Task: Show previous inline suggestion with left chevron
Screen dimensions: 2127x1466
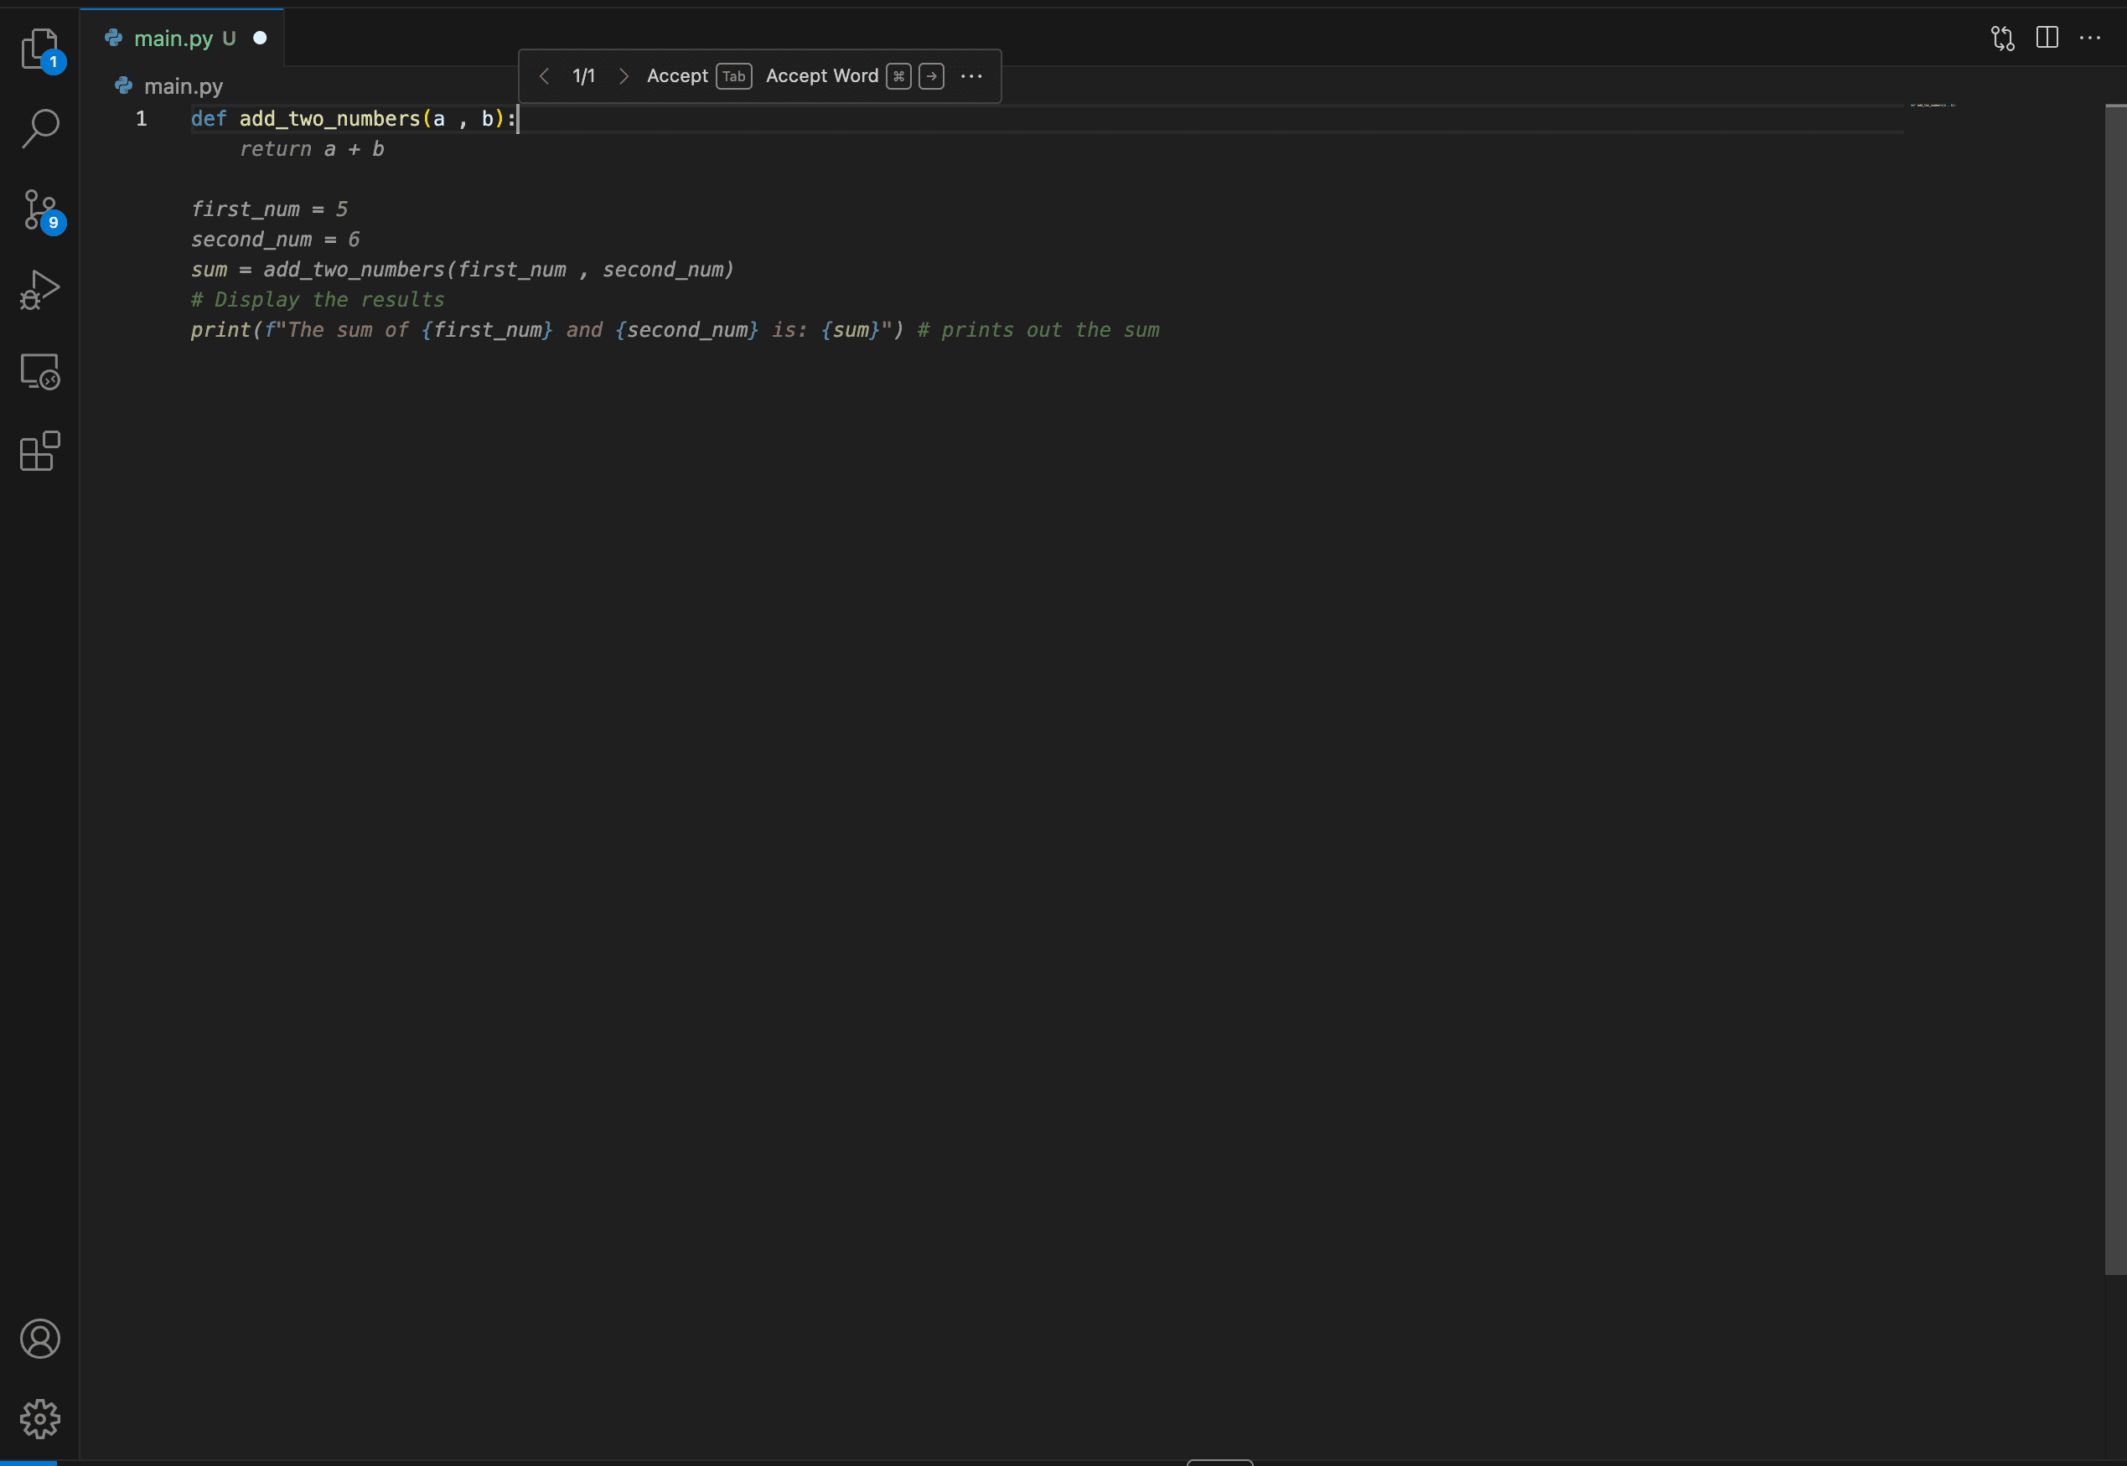Action: pos(545,76)
